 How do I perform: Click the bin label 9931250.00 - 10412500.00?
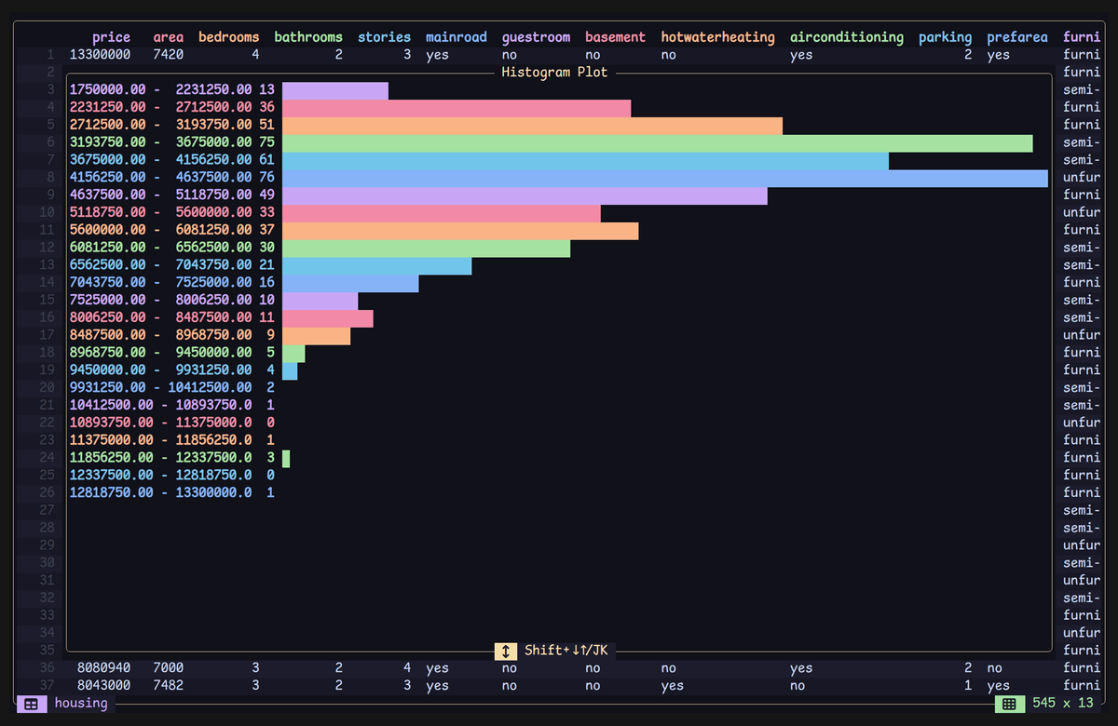point(161,387)
